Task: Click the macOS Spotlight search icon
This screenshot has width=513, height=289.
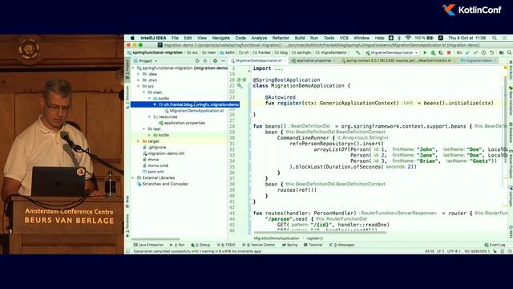Action: pyautogui.click(x=495, y=38)
